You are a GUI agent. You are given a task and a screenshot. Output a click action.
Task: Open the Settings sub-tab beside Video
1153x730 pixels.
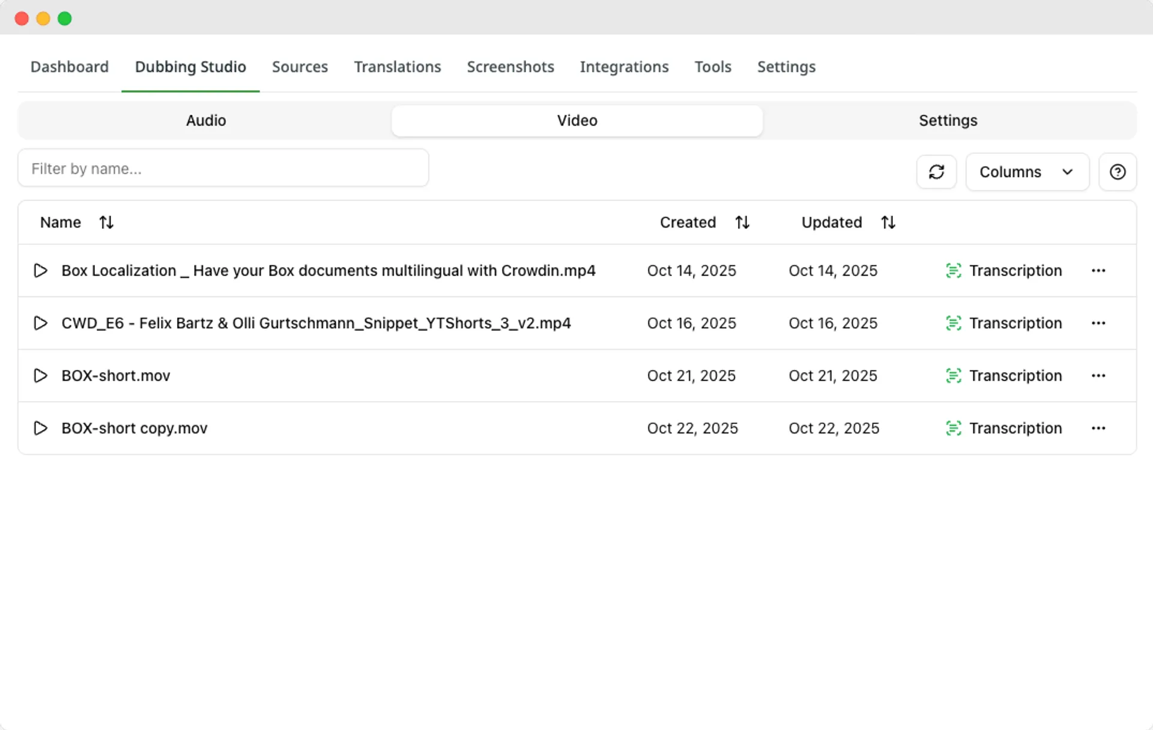pos(948,121)
